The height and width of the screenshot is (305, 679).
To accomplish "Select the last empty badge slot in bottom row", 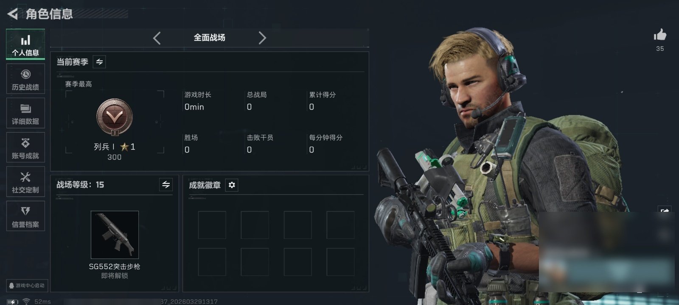I will tap(340, 262).
